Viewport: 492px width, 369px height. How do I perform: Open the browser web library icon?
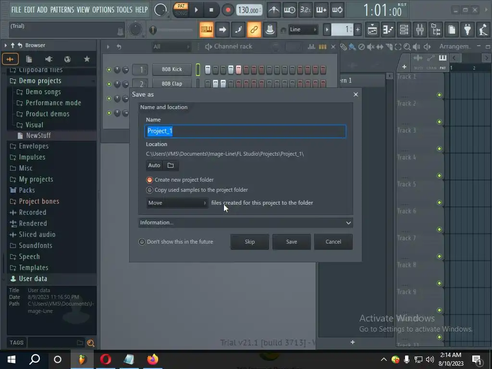click(67, 59)
